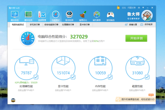
Task: Switch to the 手机排行榜 tab
Action: [x=35, y=25]
